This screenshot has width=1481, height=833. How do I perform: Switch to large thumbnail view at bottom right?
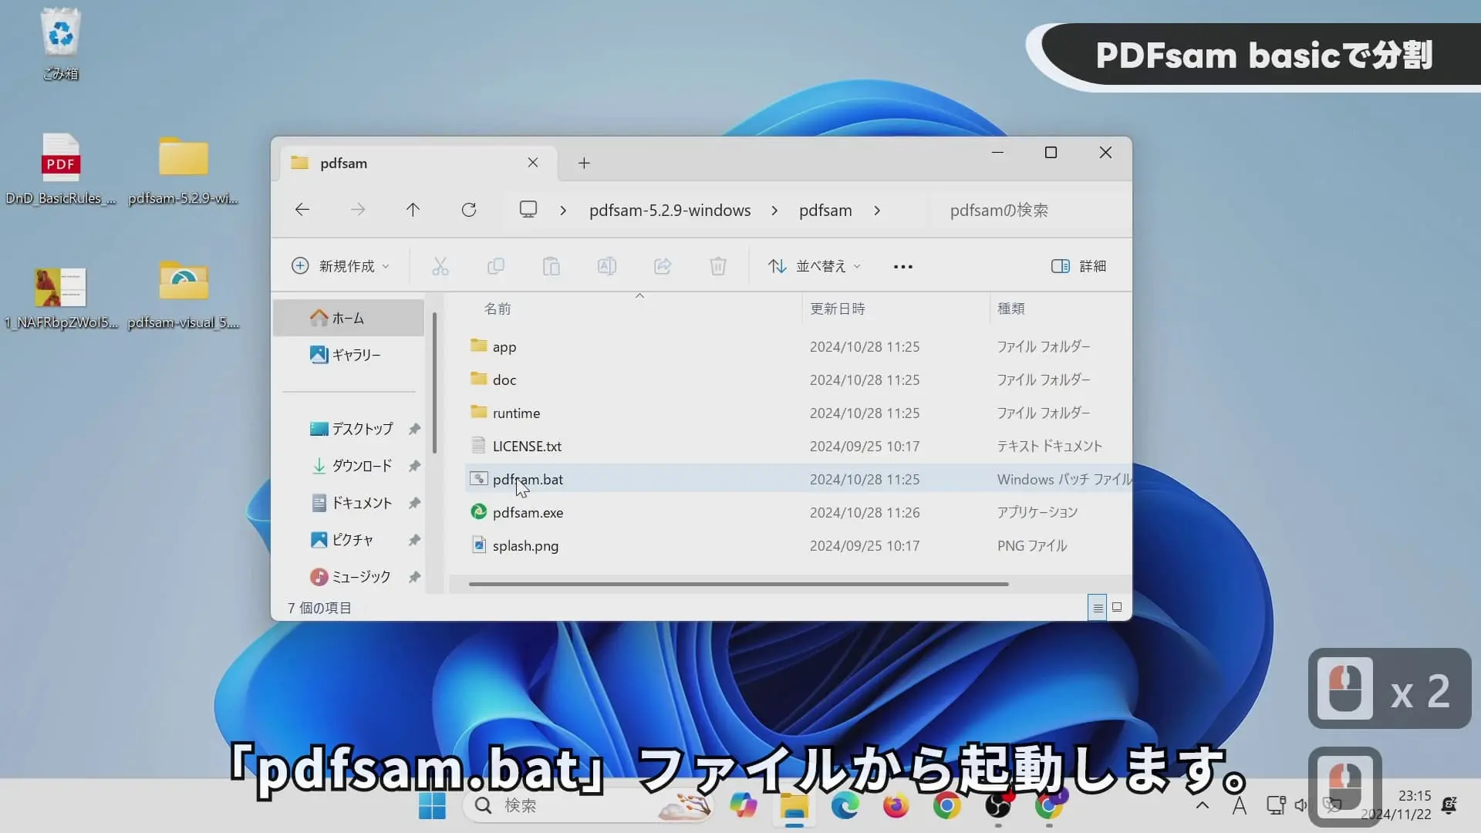[1116, 607]
